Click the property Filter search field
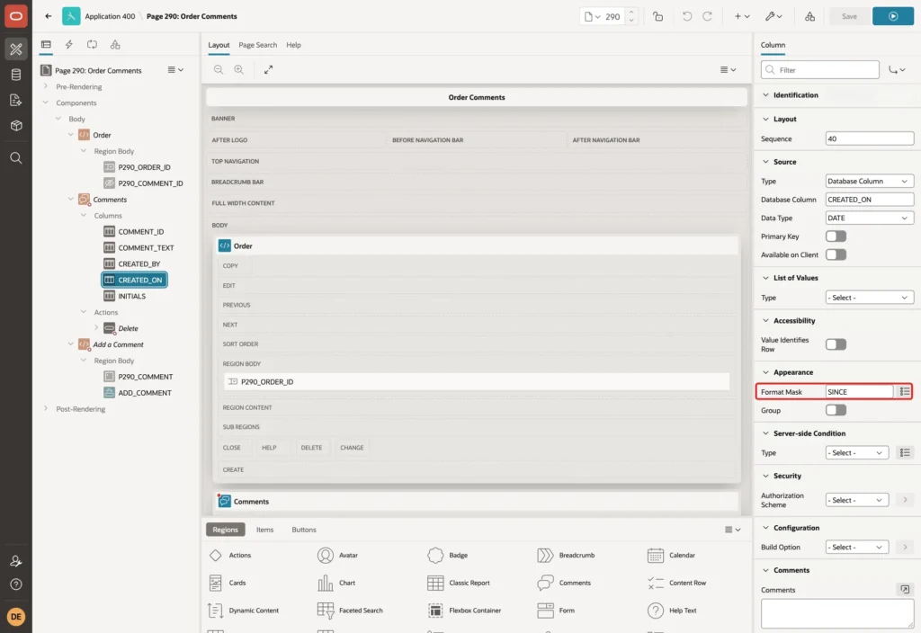The image size is (921, 633). click(820, 70)
